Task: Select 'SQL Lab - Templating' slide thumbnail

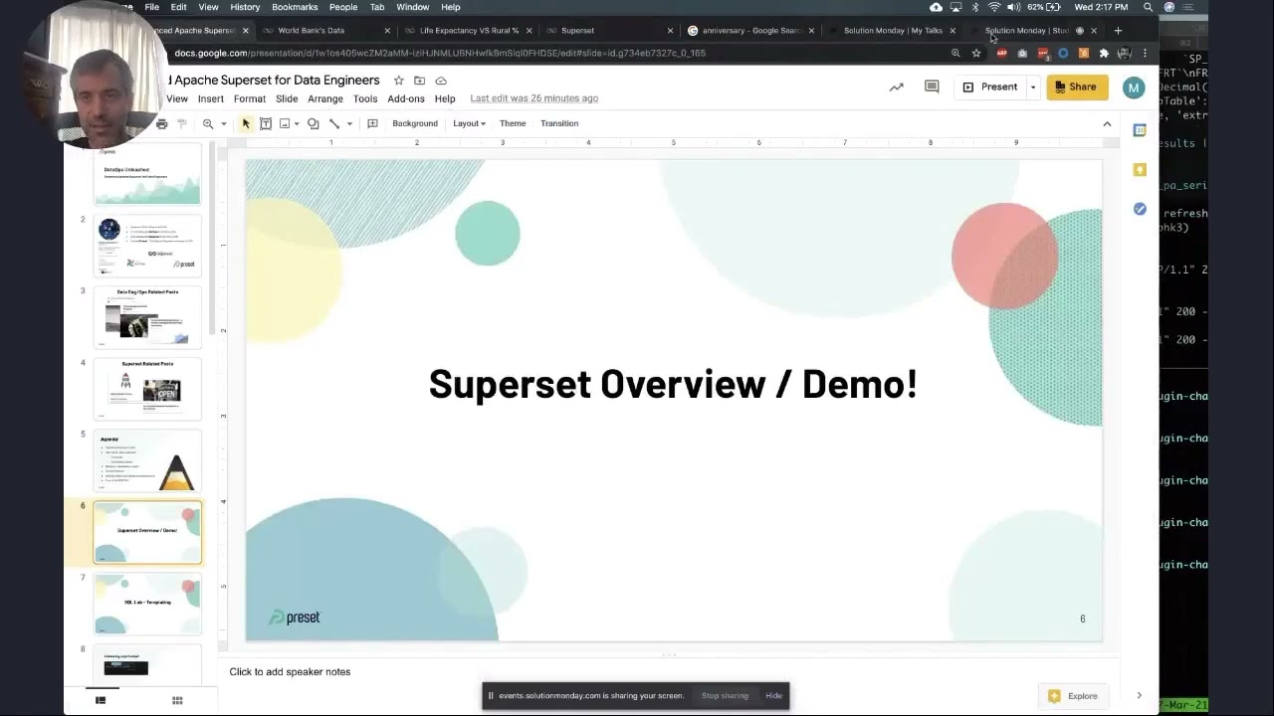Action: click(147, 604)
